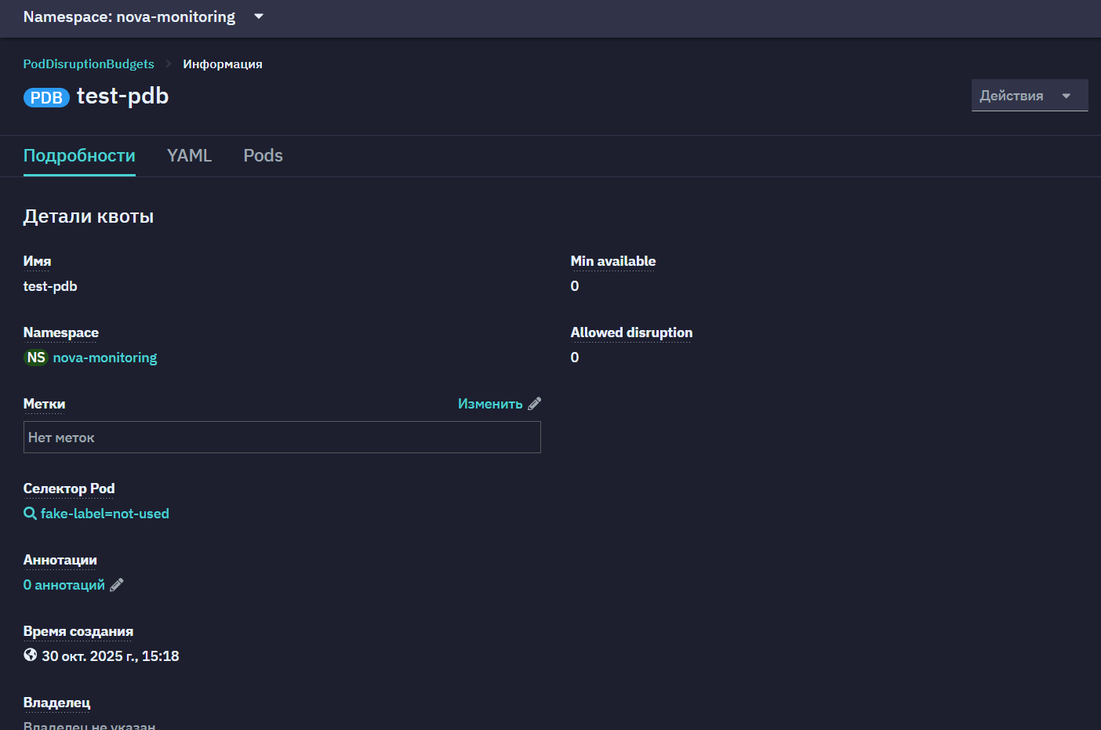Open the Действия actions dropdown
Screen dimensions: 1101x730
(1029, 96)
